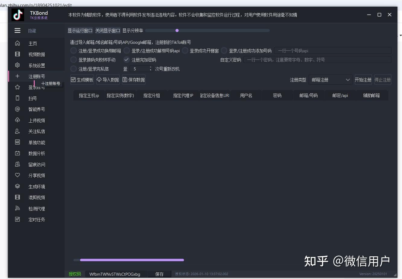The image size is (402, 279).
Task: Check 登录成功开橱窗 option
Action: point(185,50)
